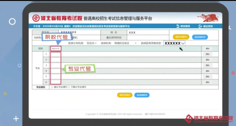Image resolution: width=236 pixels, height=126 pixels.
Task: Click the 今天是 date welcome banner text
Action: pyautogui.click(x=81, y=26)
